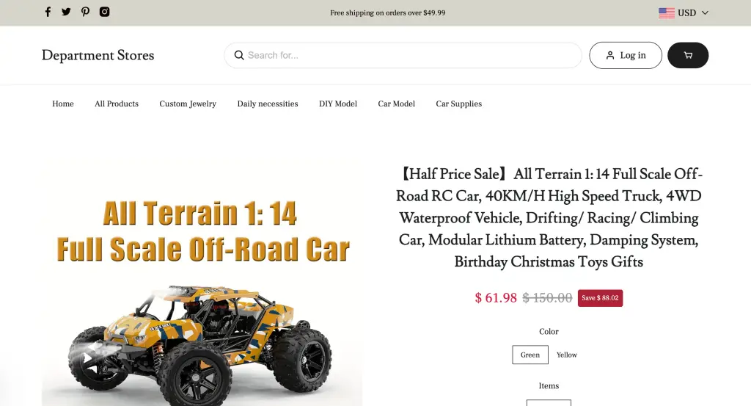751x406 pixels.
Task: Open the Car Supplies category
Action: pos(458,104)
